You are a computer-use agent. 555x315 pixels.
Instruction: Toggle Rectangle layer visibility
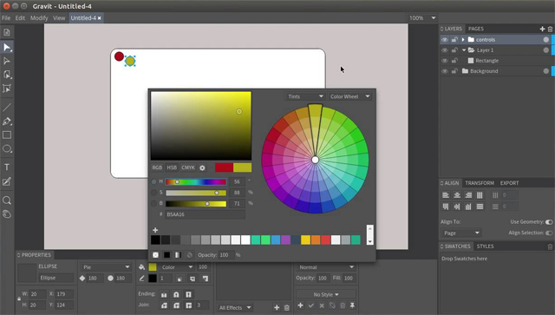pos(445,61)
